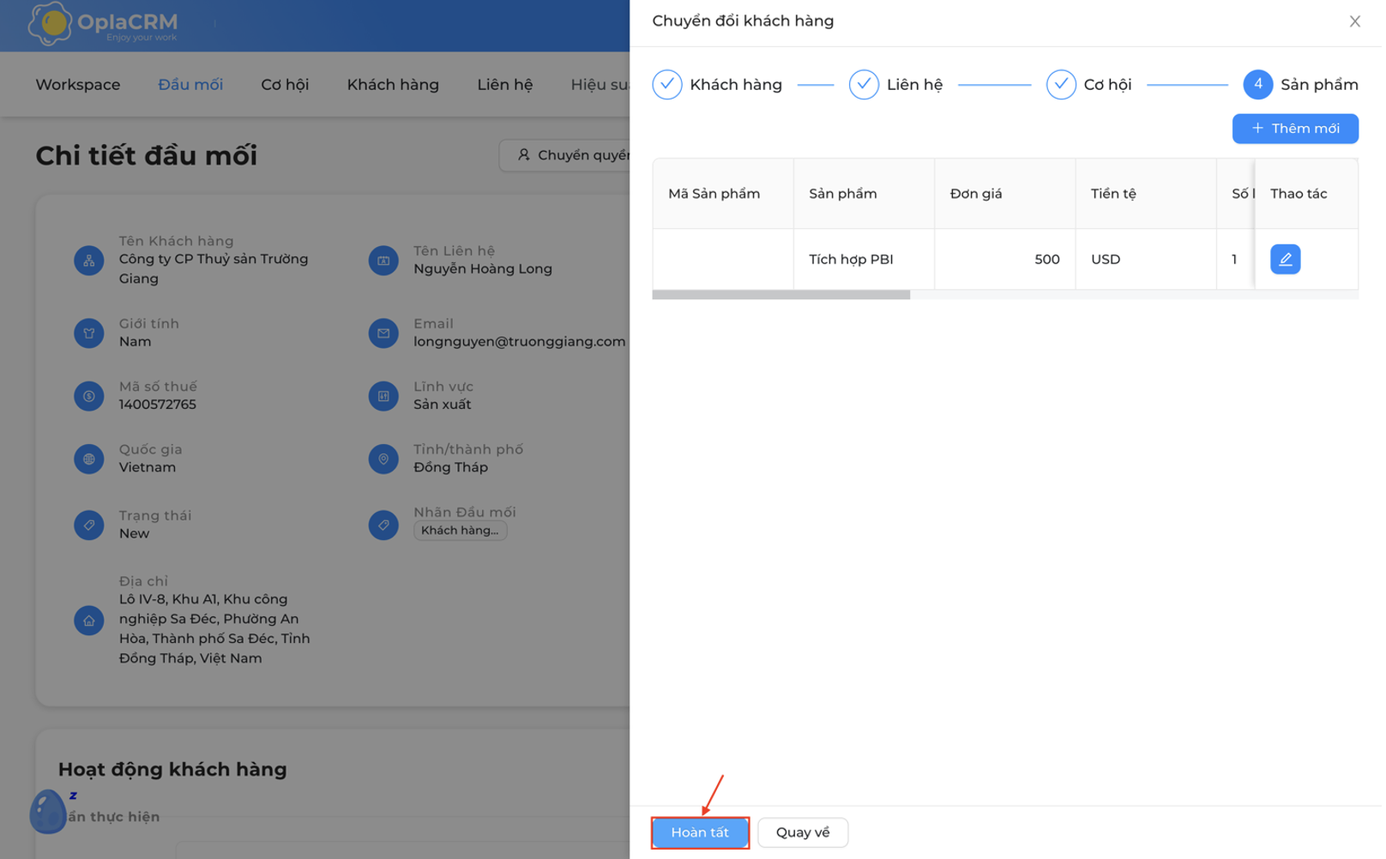
Task: Open the Liên hệ nav item
Action: point(506,85)
